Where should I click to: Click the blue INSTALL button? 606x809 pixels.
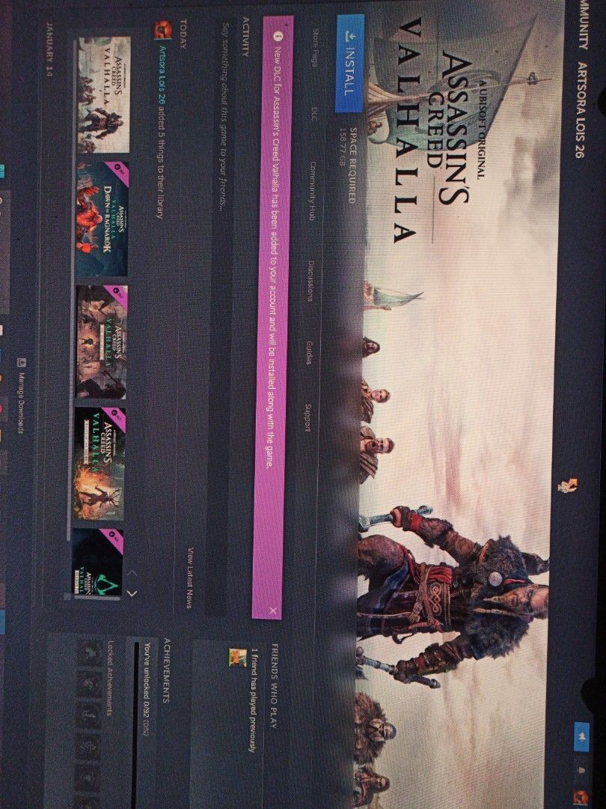350,63
